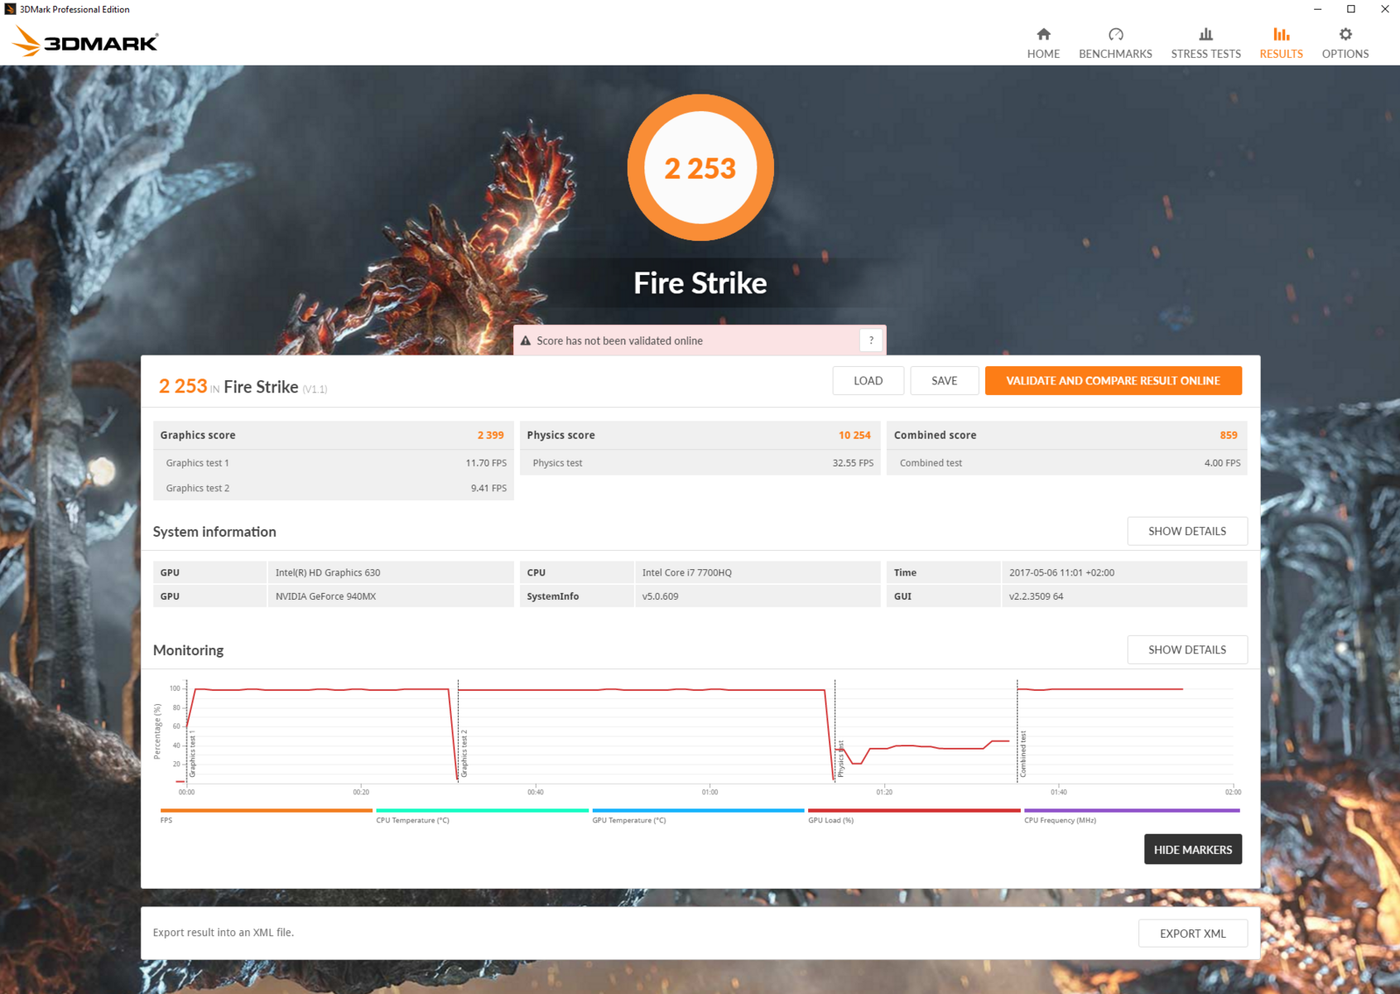Show details for System information

1186,531
